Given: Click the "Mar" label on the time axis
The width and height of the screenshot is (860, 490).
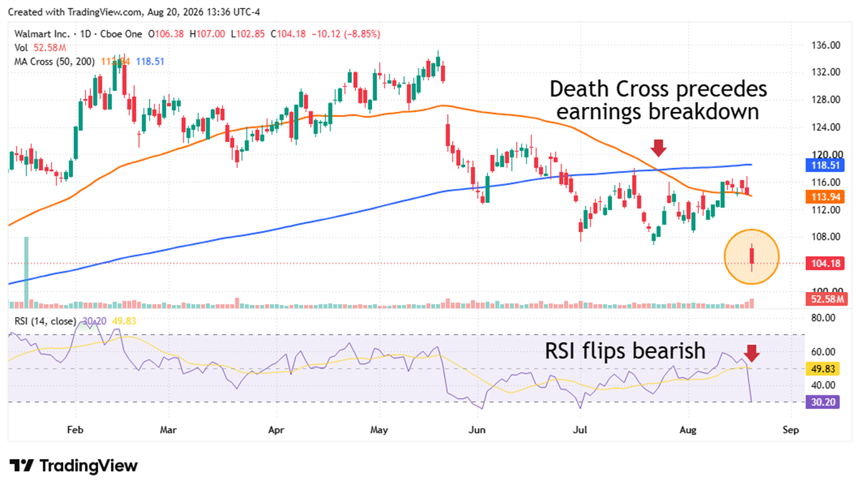Looking at the screenshot, I should 168,430.
